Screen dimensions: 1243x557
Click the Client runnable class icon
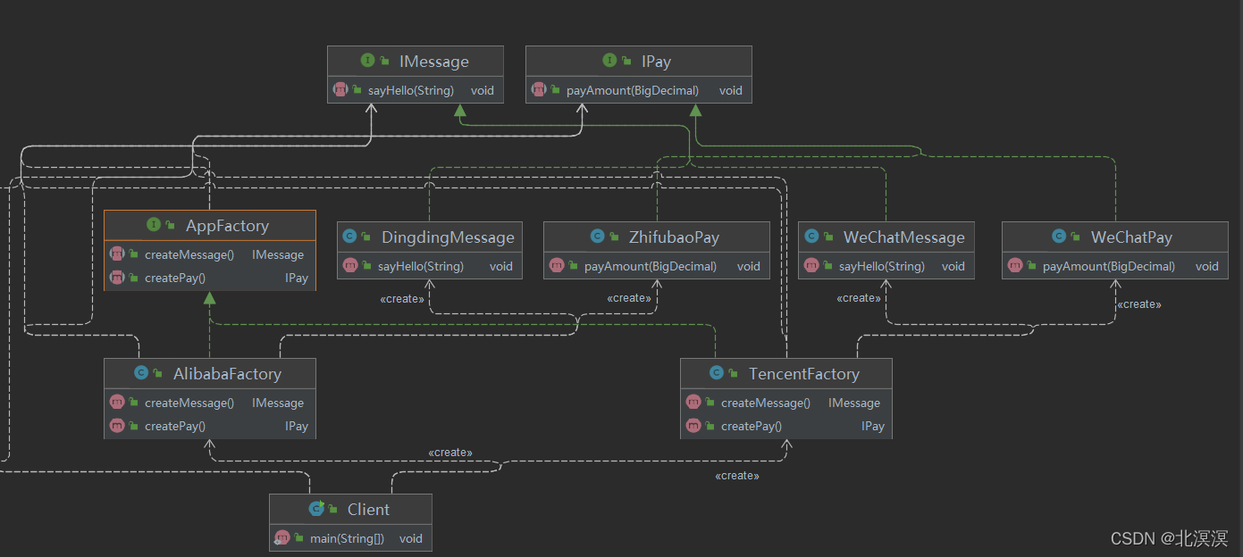[x=316, y=509]
